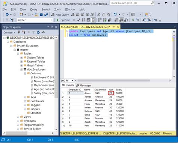
Task: Expand the Keys folder
Action: [x=25, y=97]
